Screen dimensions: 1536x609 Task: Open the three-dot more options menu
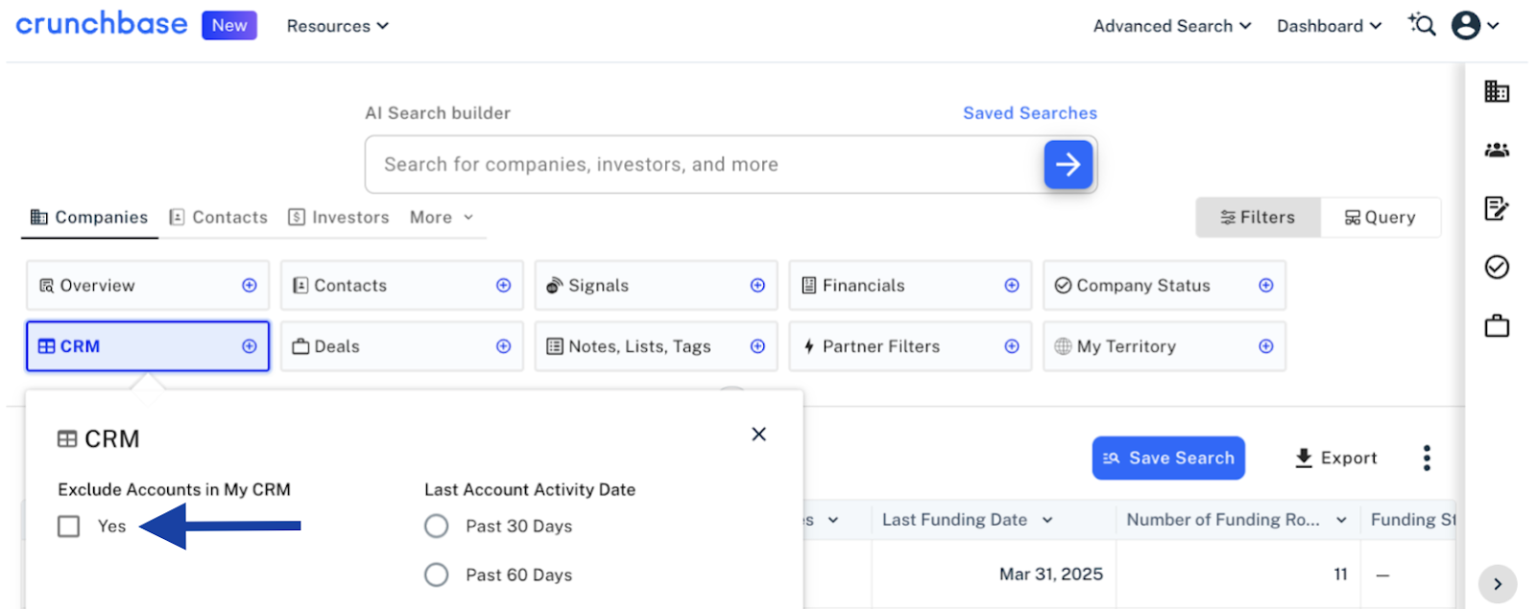(1428, 458)
